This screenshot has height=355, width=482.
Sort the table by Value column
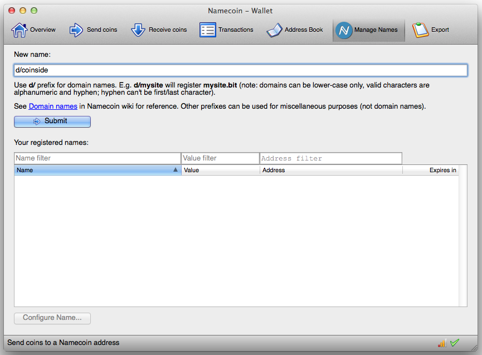221,171
